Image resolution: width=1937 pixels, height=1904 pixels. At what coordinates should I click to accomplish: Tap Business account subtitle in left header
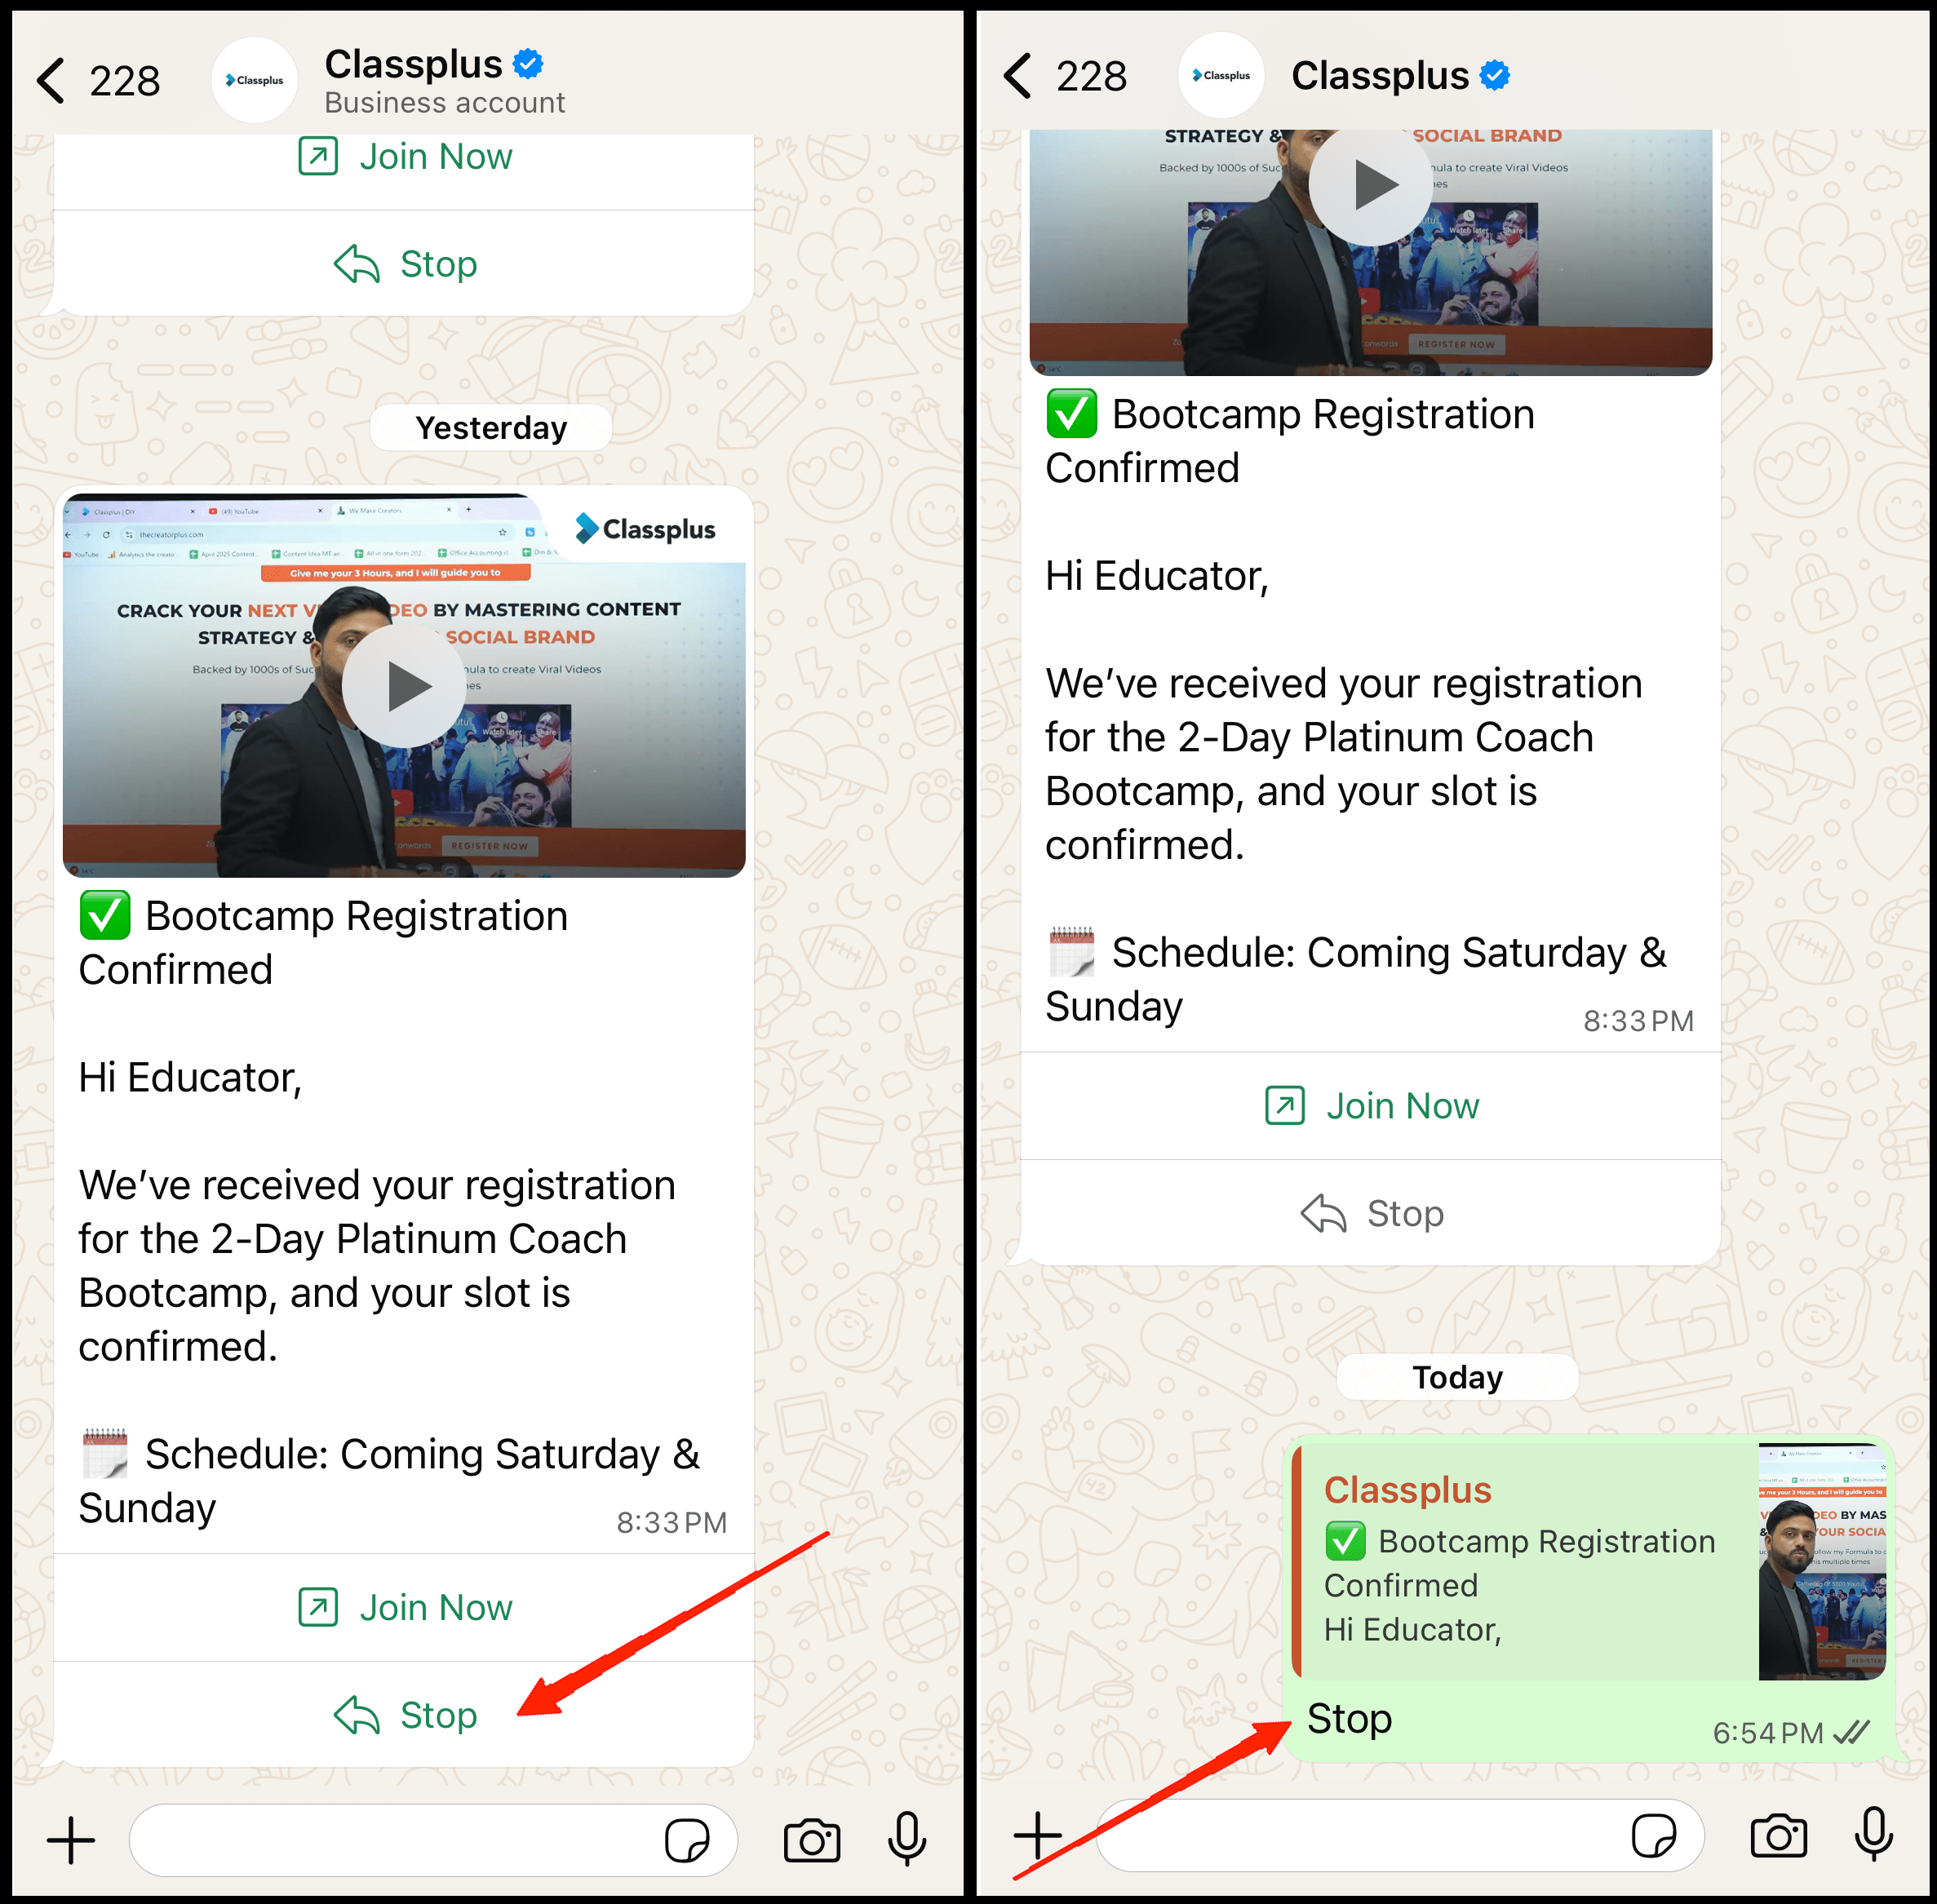tap(444, 103)
